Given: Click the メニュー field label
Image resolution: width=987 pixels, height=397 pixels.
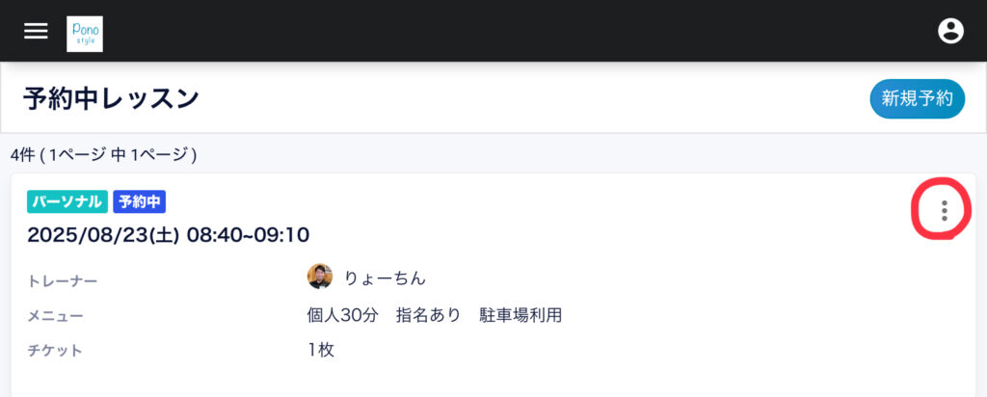Looking at the screenshot, I should 55,315.
